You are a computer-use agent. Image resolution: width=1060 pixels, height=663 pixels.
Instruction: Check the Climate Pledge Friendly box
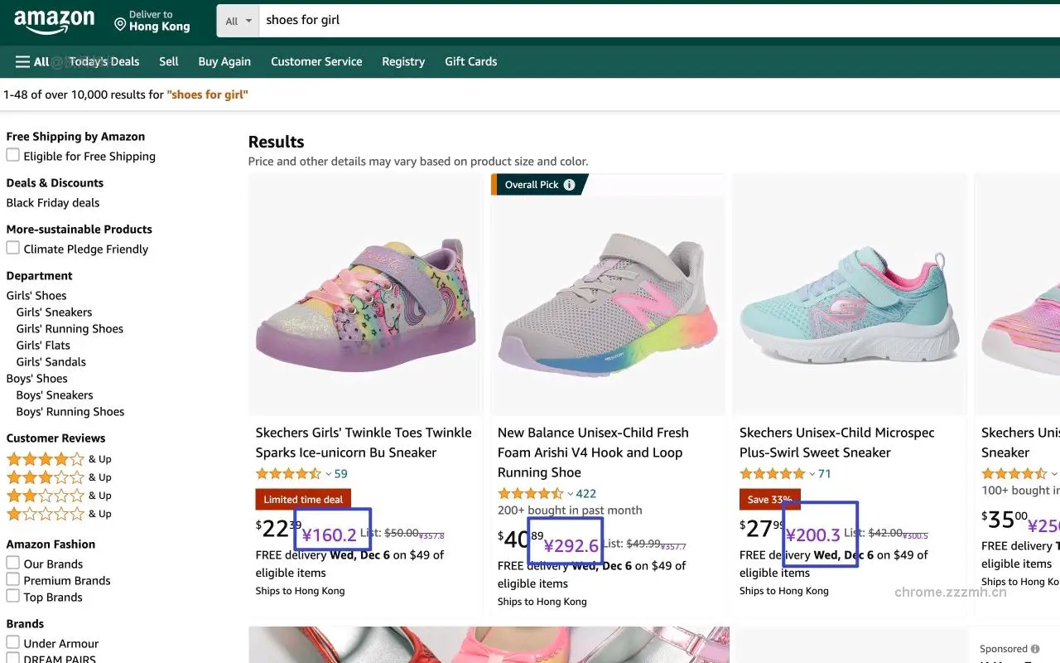13,249
